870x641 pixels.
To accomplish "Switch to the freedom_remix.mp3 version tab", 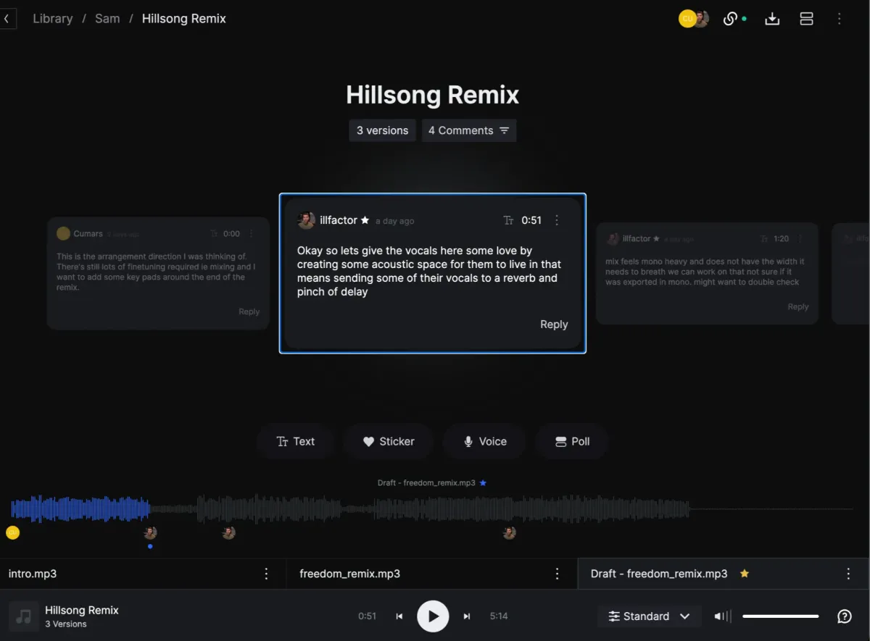I will tap(432, 574).
